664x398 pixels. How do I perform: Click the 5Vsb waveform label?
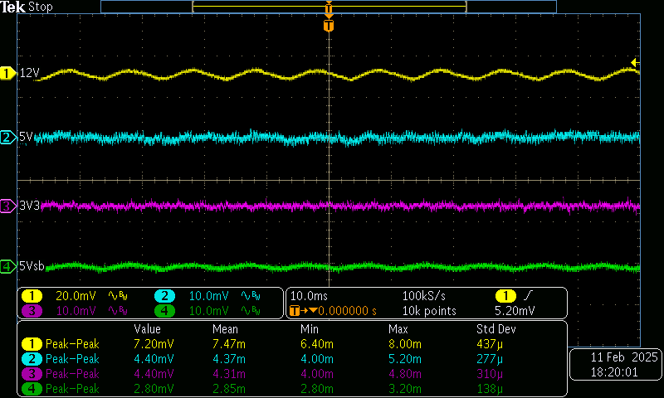coord(32,266)
